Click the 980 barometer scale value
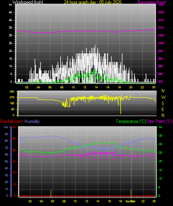Screen dimensions: 173x206 [x=160, y=74]
